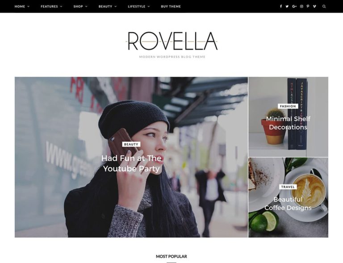Viewport: 343px width, 263px height.
Task: Open the Vimeo social icon
Action: click(314, 6)
